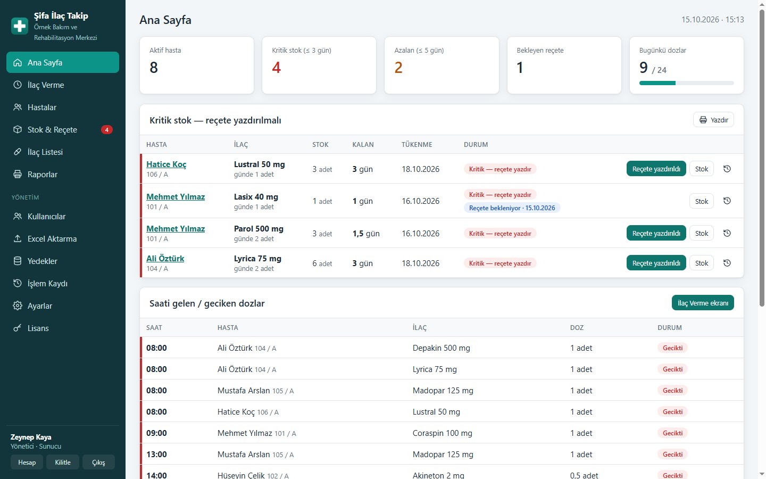Open history icon for Parol 500 mg row
766x479 pixels.
(x=727, y=233)
